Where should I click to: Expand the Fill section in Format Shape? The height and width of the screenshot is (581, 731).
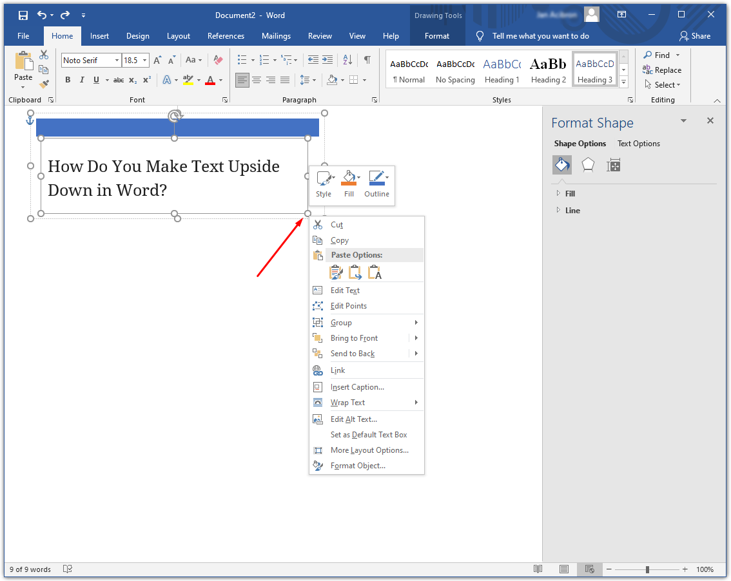pyautogui.click(x=569, y=193)
